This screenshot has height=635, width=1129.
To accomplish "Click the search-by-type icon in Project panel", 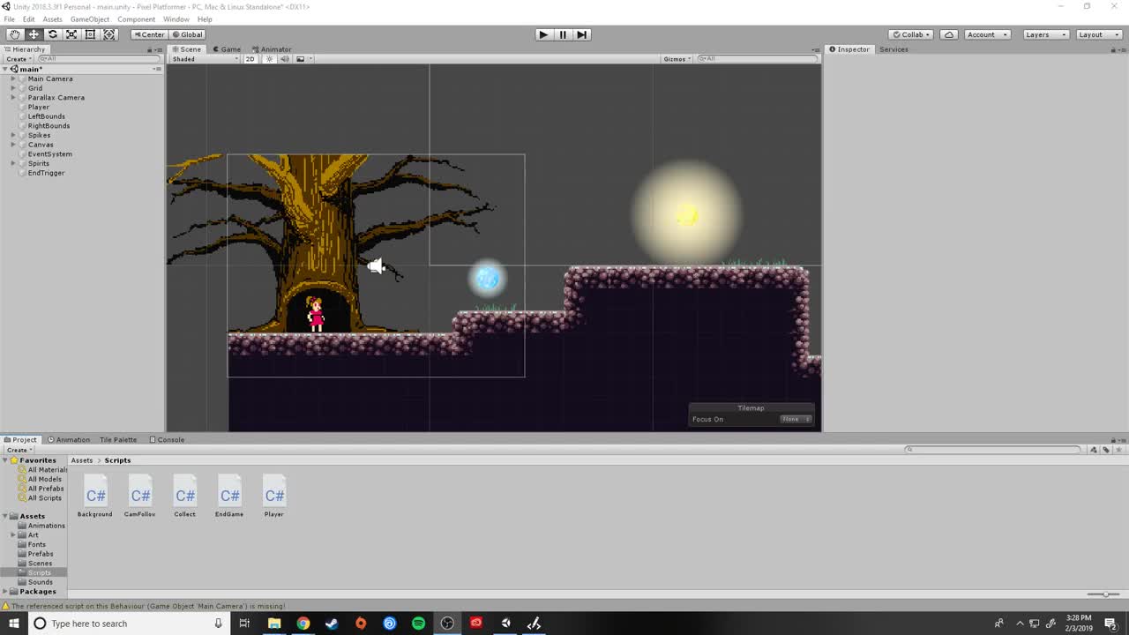I will tap(1094, 450).
